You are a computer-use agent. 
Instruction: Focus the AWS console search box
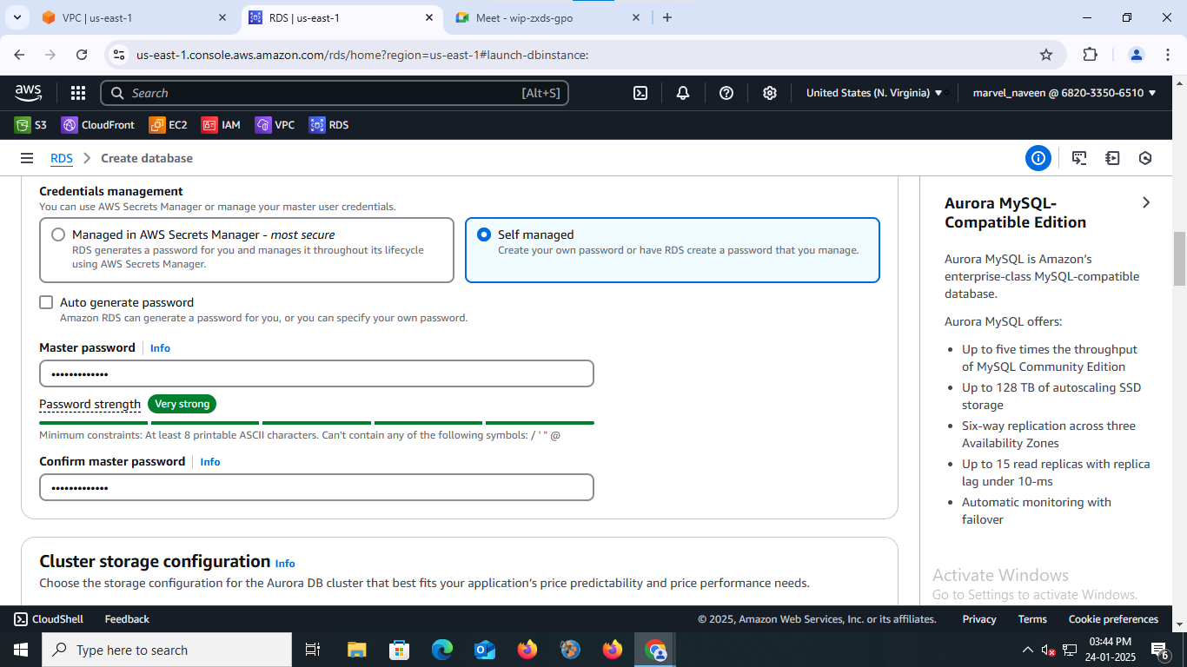(x=335, y=93)
